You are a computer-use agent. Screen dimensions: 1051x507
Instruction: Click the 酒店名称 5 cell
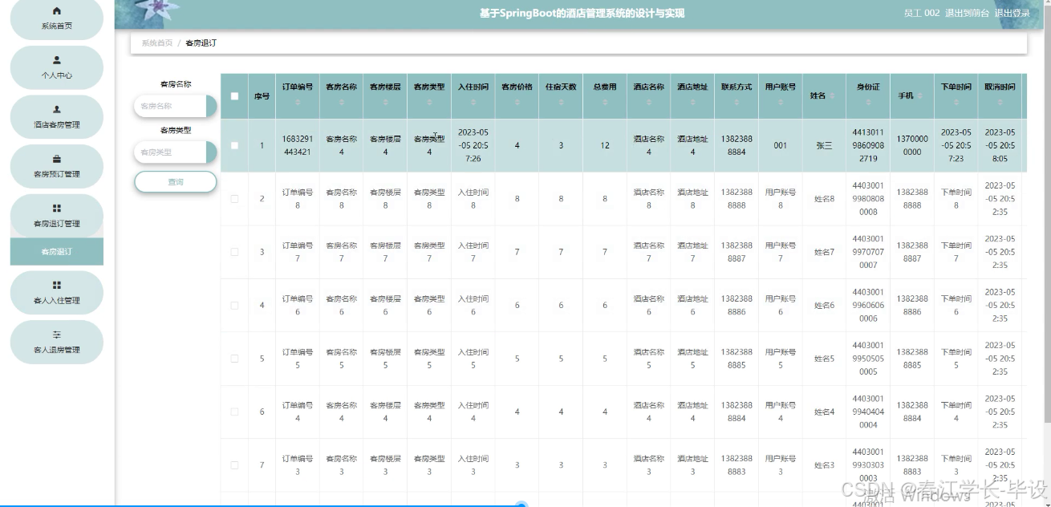tap(649, 359)
